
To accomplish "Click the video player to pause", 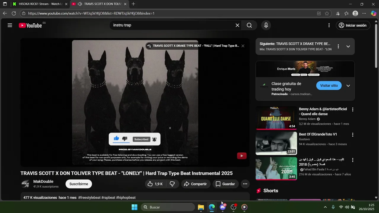I will point(135,102).
